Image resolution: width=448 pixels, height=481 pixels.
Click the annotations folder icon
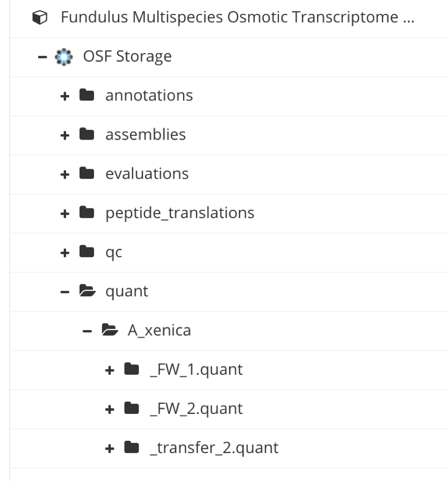pyautogui.click(x=86, y=96)
